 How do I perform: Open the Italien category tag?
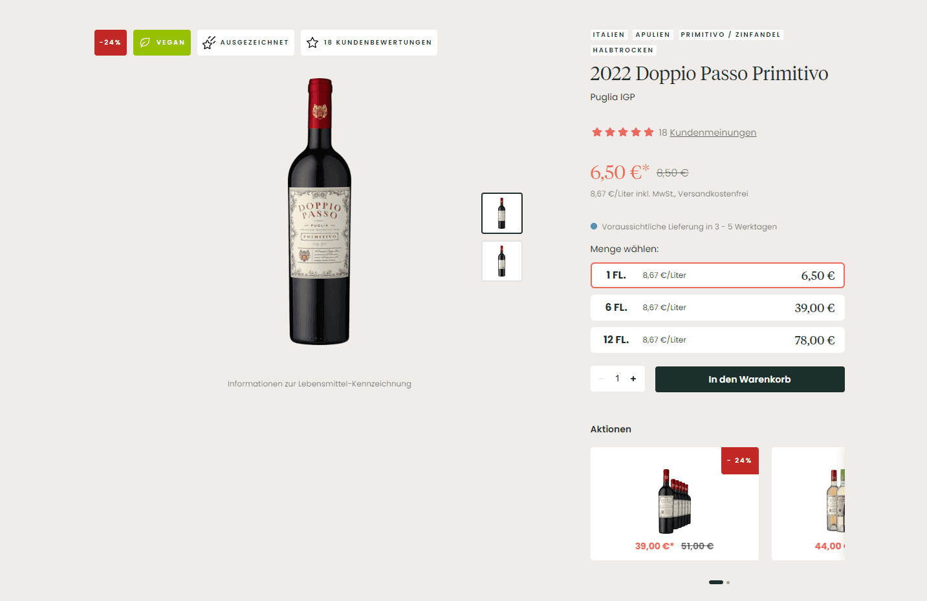tap(609, 35)
